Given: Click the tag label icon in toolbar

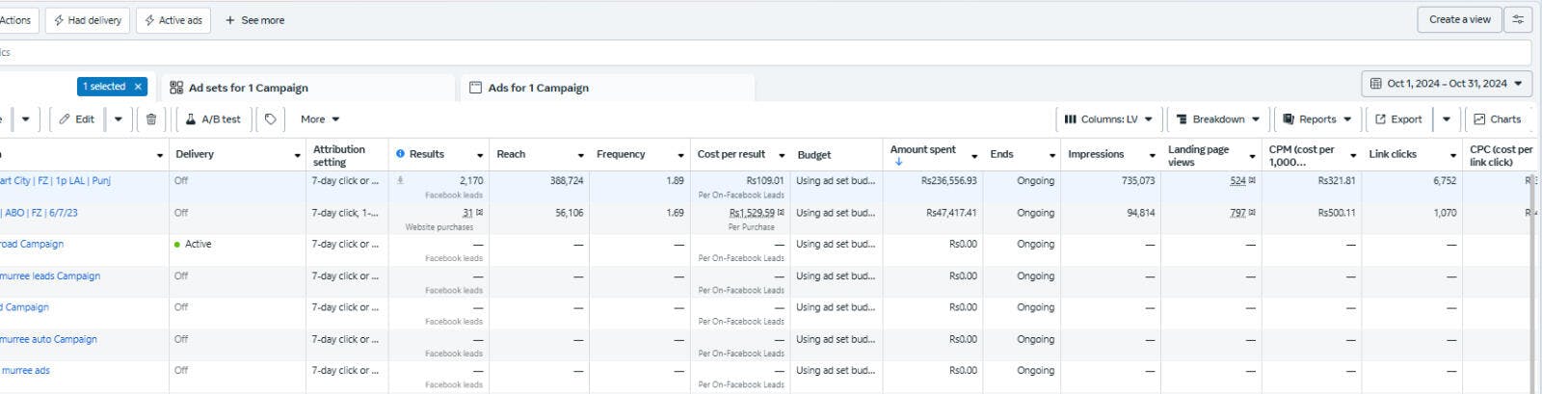Looking at the screenshot, I should click(271, 119).
